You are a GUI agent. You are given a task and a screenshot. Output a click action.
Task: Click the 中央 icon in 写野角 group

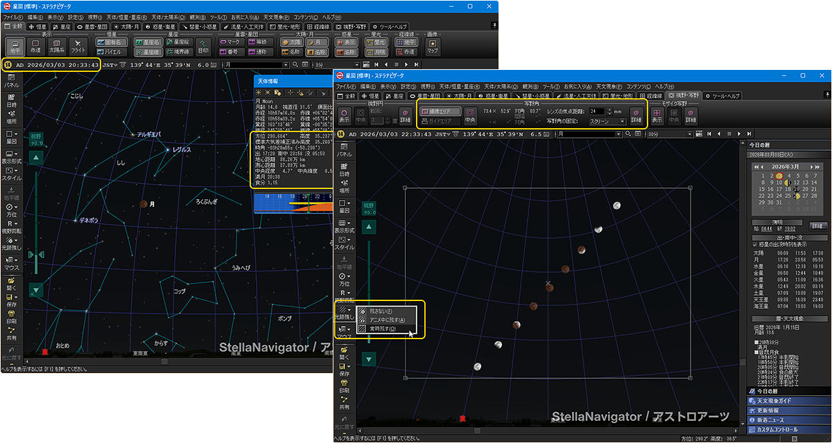tap(470, 115)
